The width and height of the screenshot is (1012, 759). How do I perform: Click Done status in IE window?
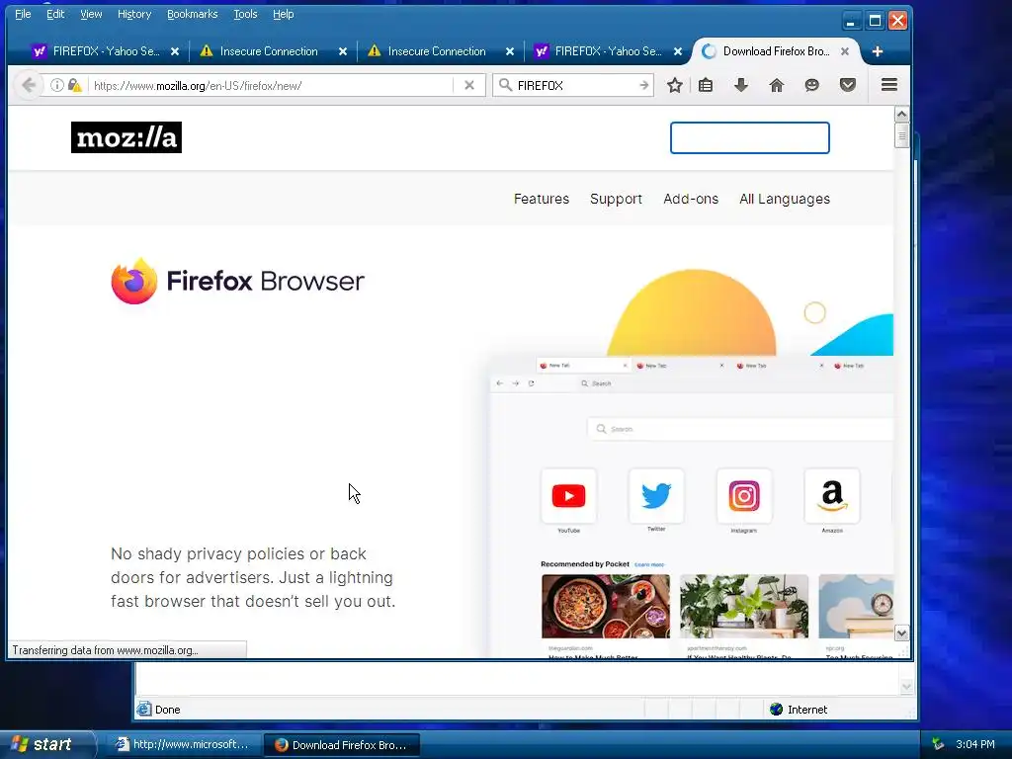coord(167,710)
